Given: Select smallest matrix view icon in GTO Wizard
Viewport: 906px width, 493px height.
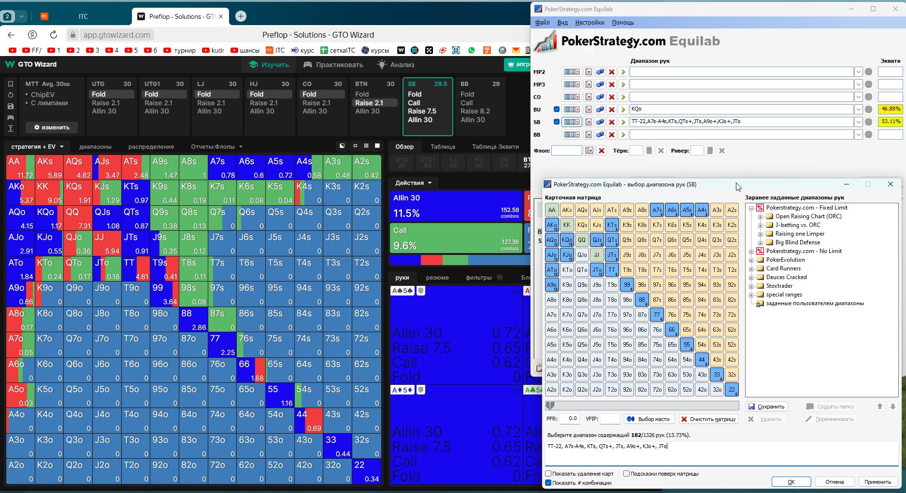Looking at the screenshot, I should pos(355,146).
